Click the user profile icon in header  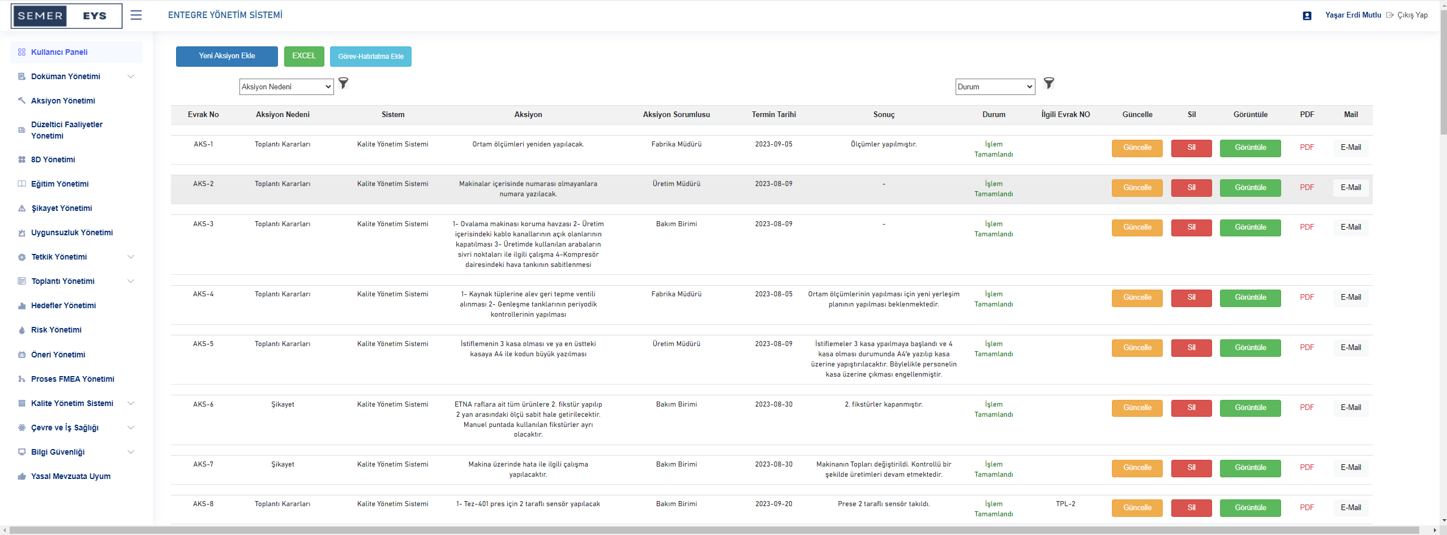(1307, 16)
